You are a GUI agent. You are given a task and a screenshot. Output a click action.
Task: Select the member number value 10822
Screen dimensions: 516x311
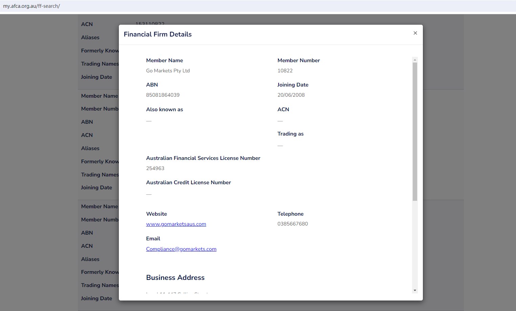tap(285, 71)
